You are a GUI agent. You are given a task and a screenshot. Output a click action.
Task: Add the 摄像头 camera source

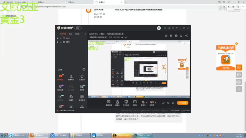tap(117, 103)
